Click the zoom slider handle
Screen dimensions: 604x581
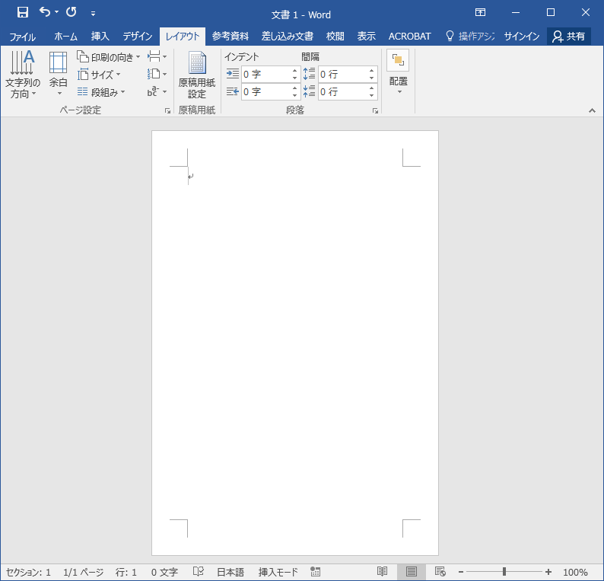[x=504, y=572]
